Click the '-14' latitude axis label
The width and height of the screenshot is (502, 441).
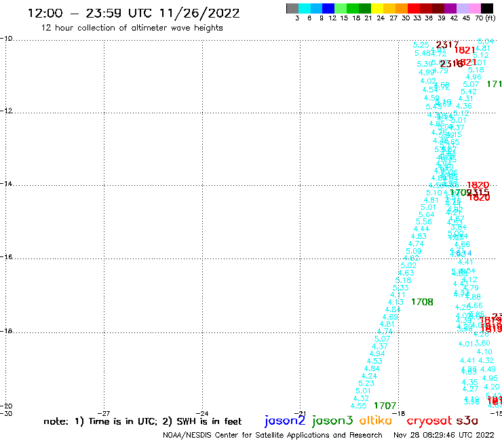click(6, 183)
